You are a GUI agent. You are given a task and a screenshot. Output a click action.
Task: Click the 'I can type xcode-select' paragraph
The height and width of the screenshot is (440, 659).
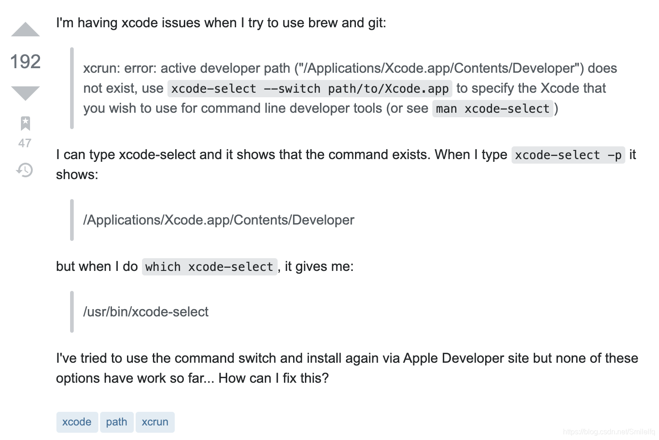(x=346, y=165)
